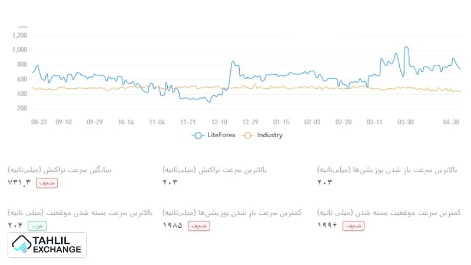Image resolution: width=471 pixels, height=265 pixels.
Task: Click the بالاترین سرعت تراکنش label
Action: tap(214, 170)
